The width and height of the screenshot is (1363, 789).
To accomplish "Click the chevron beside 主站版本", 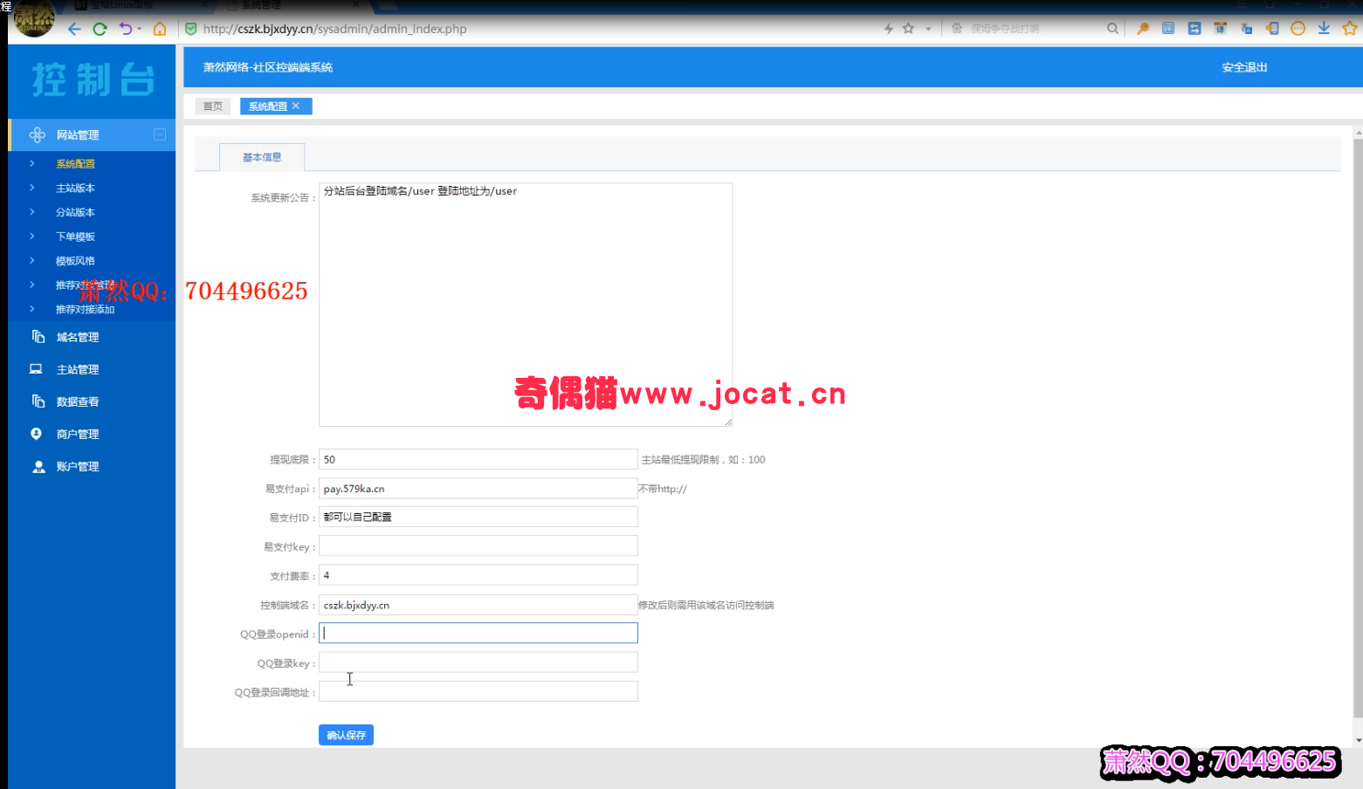I will point(32,188).
